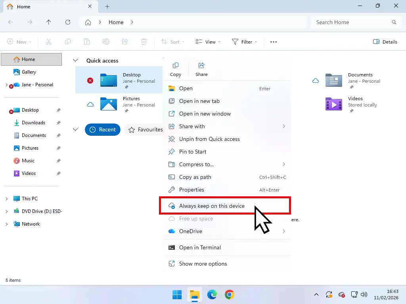406x304 pixels.
Task: Expand the This PC tree item
Action: (7, 198)
